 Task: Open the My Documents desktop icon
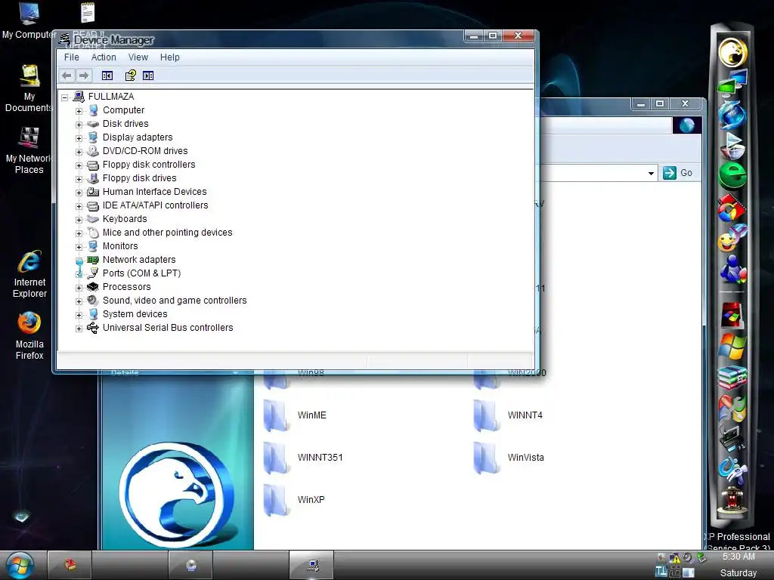pos(29,89)
